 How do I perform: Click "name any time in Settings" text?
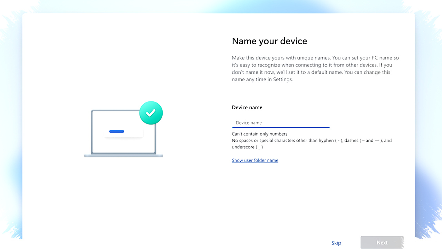[x=262, y=80]
